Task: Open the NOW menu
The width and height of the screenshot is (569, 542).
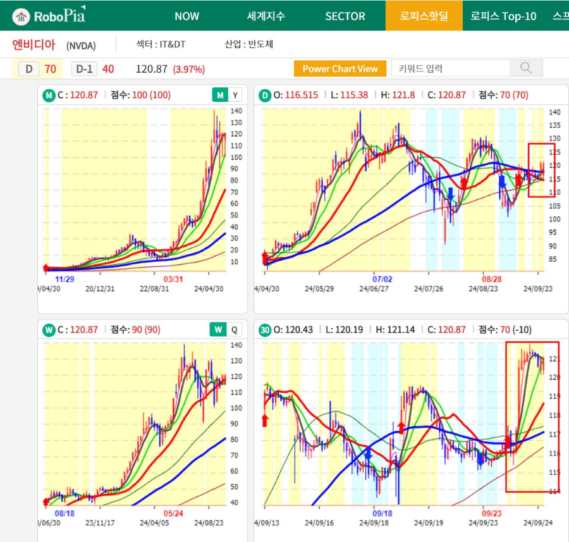Action: point(187,16)
